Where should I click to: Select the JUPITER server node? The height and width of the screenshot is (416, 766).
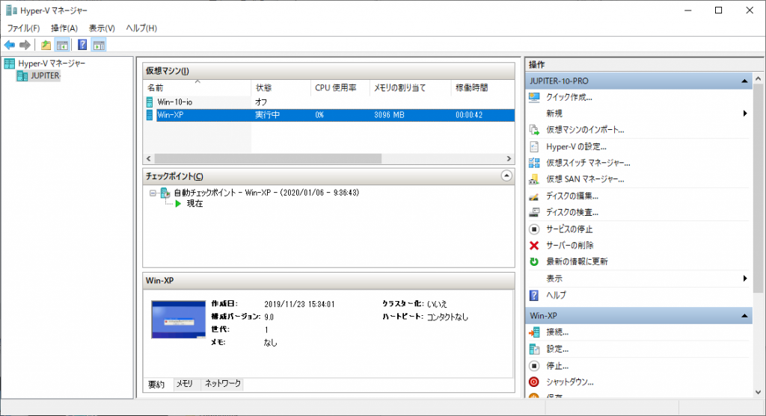pyautogui.click(x=46, y=75)
